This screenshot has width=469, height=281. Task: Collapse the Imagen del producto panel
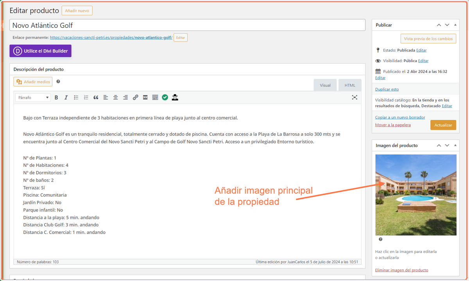(455, 145)
